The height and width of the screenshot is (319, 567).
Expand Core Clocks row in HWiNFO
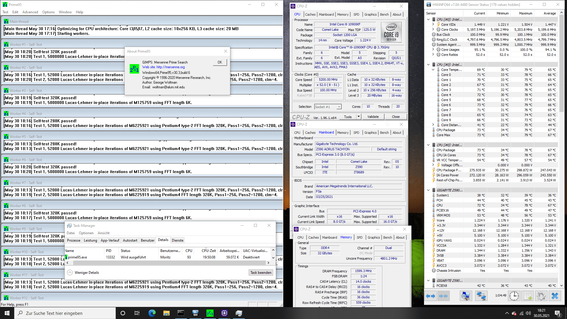coord(433,30)
